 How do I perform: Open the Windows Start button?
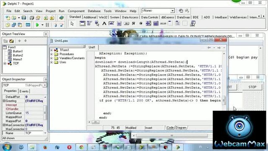pos(7,147)
